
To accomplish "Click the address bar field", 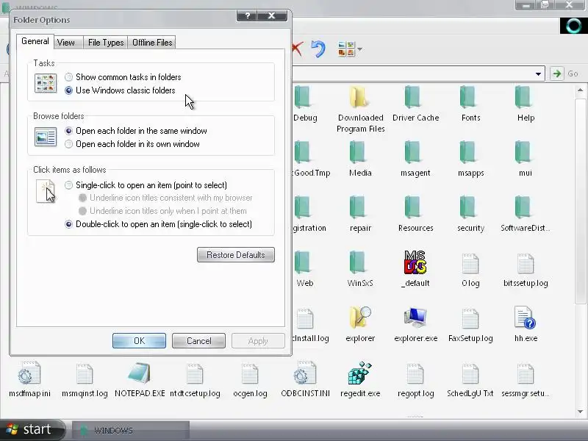I will (x=412, y=74).
